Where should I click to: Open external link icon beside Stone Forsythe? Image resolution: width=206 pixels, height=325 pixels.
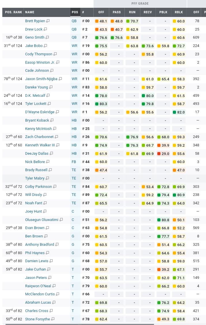tap(53, 319)
